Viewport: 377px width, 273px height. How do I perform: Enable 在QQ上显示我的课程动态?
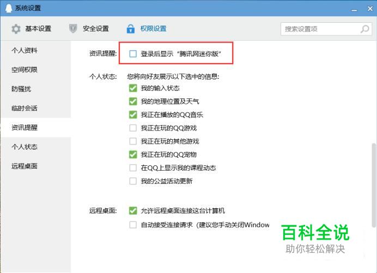tap(133, 167)
